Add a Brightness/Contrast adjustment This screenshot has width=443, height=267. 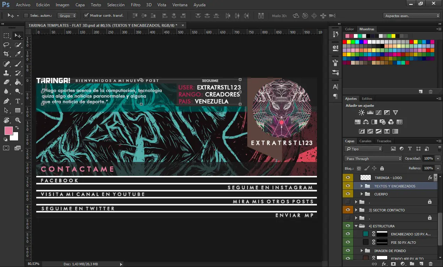362,113
